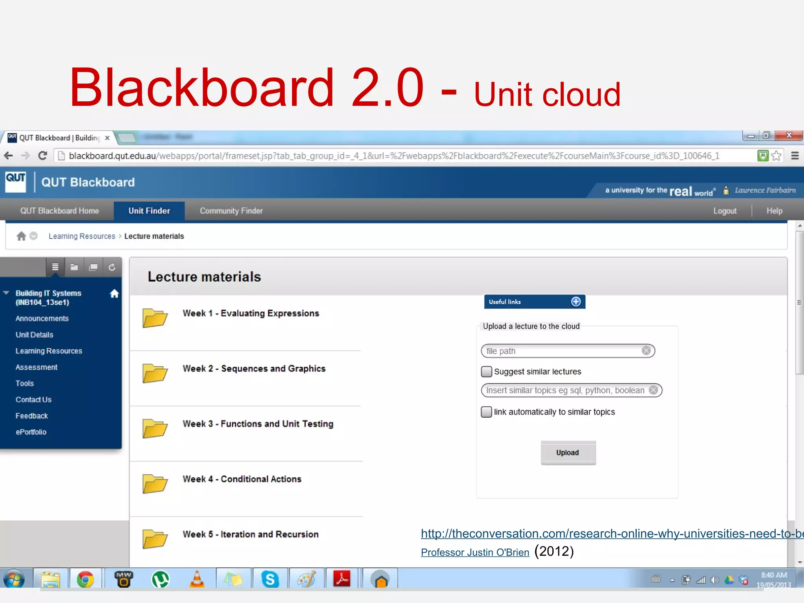
Task: Open the breadcrumb dropdown arrow next to home
Action: [34, 236]
